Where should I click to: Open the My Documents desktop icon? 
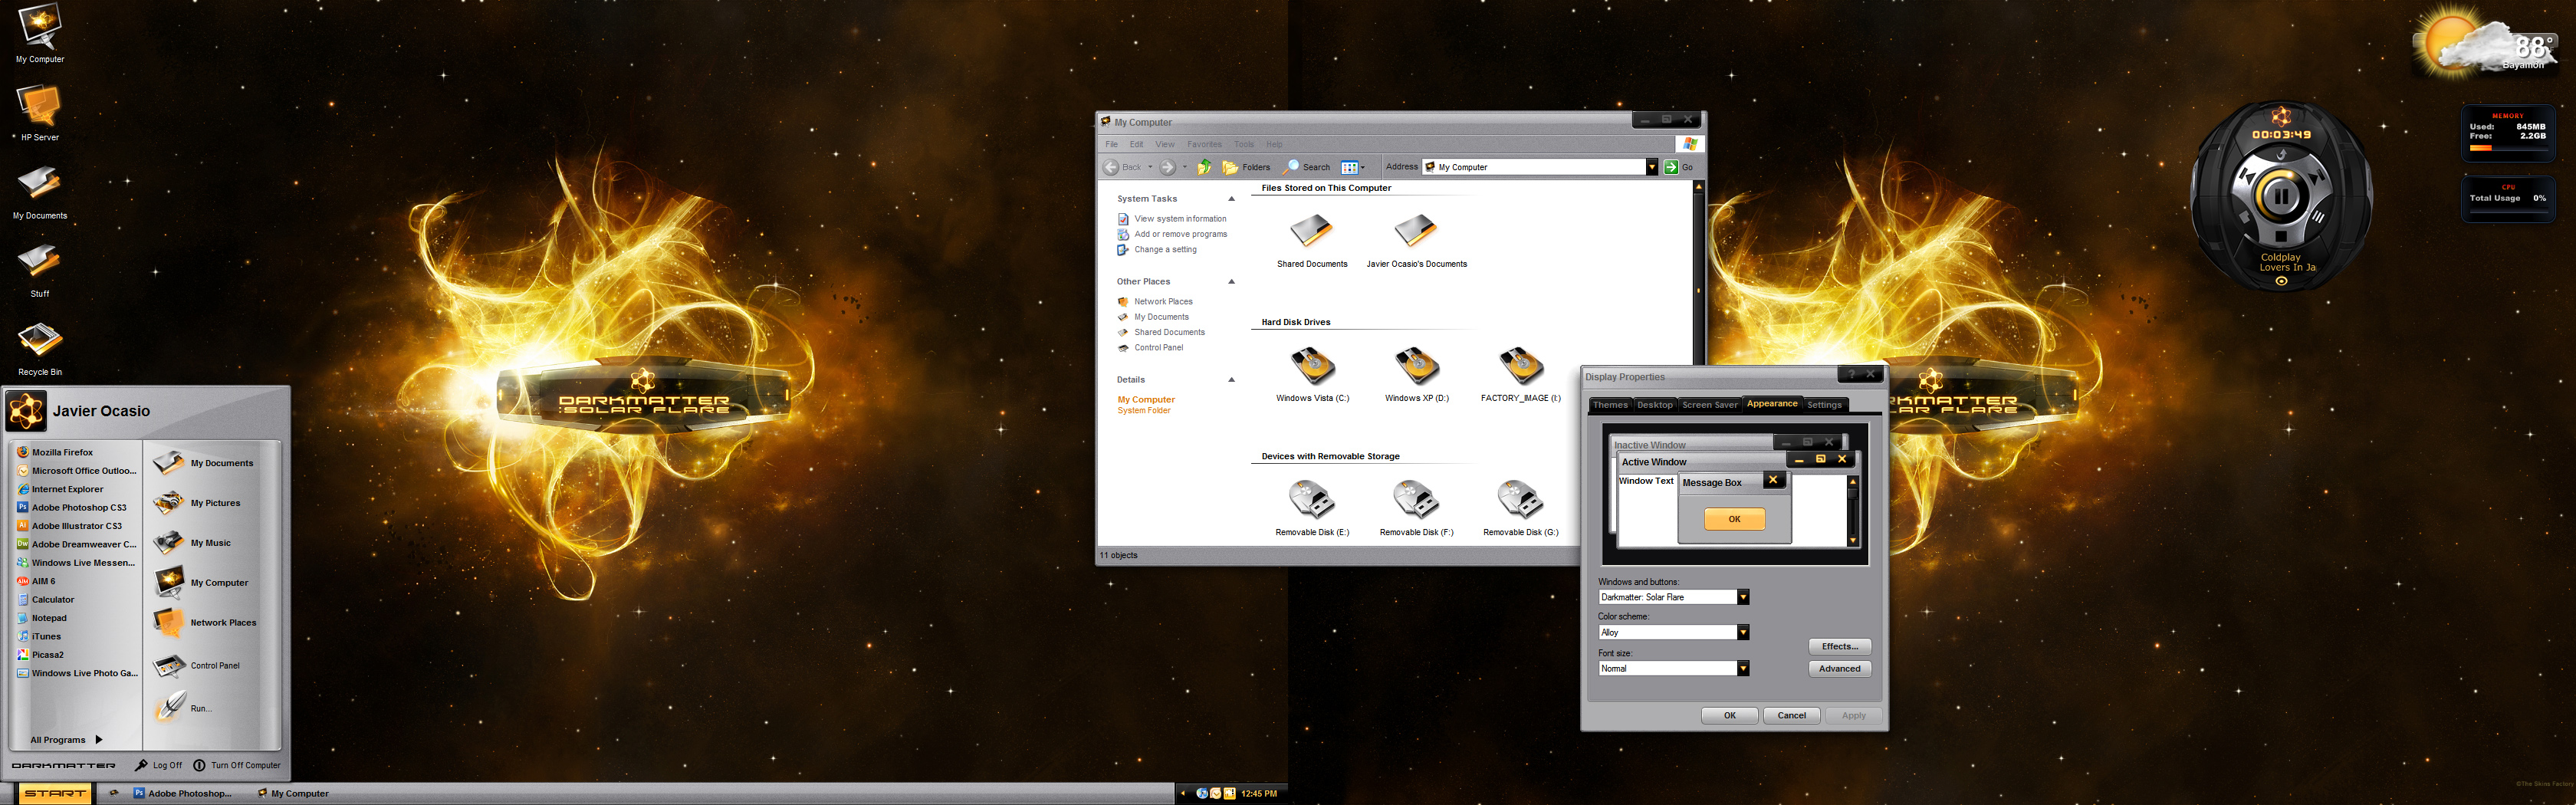click(39, 190)
